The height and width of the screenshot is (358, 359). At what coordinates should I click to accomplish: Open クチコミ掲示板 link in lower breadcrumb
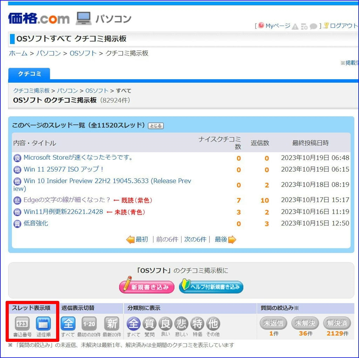(31, 91)
